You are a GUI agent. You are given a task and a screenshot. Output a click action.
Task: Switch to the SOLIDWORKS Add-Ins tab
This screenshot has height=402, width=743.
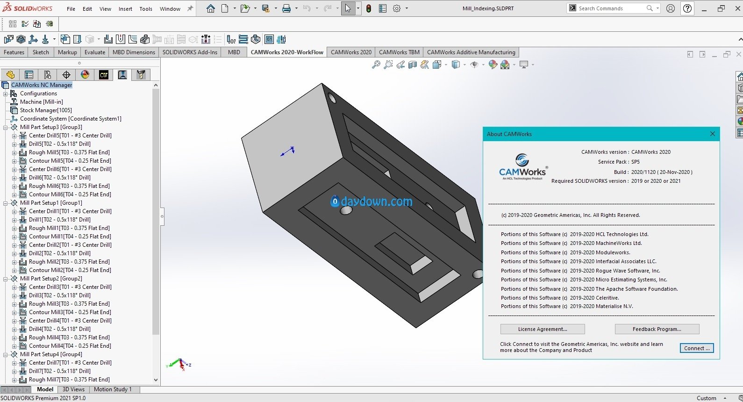[x=190, y=52]
